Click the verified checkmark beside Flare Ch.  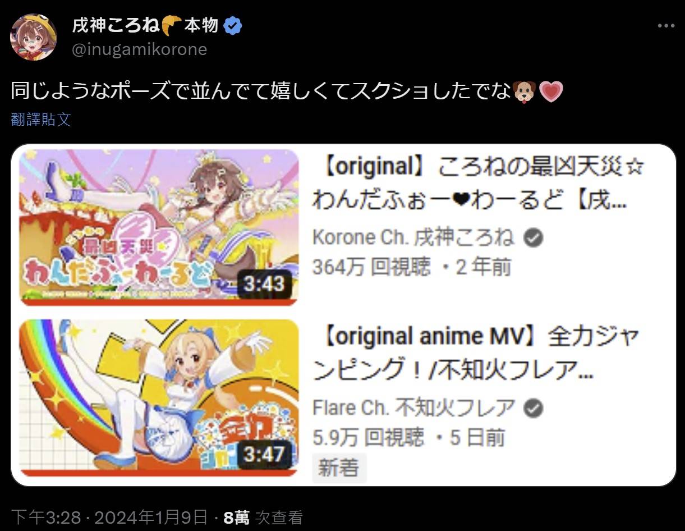click(534, 408)
